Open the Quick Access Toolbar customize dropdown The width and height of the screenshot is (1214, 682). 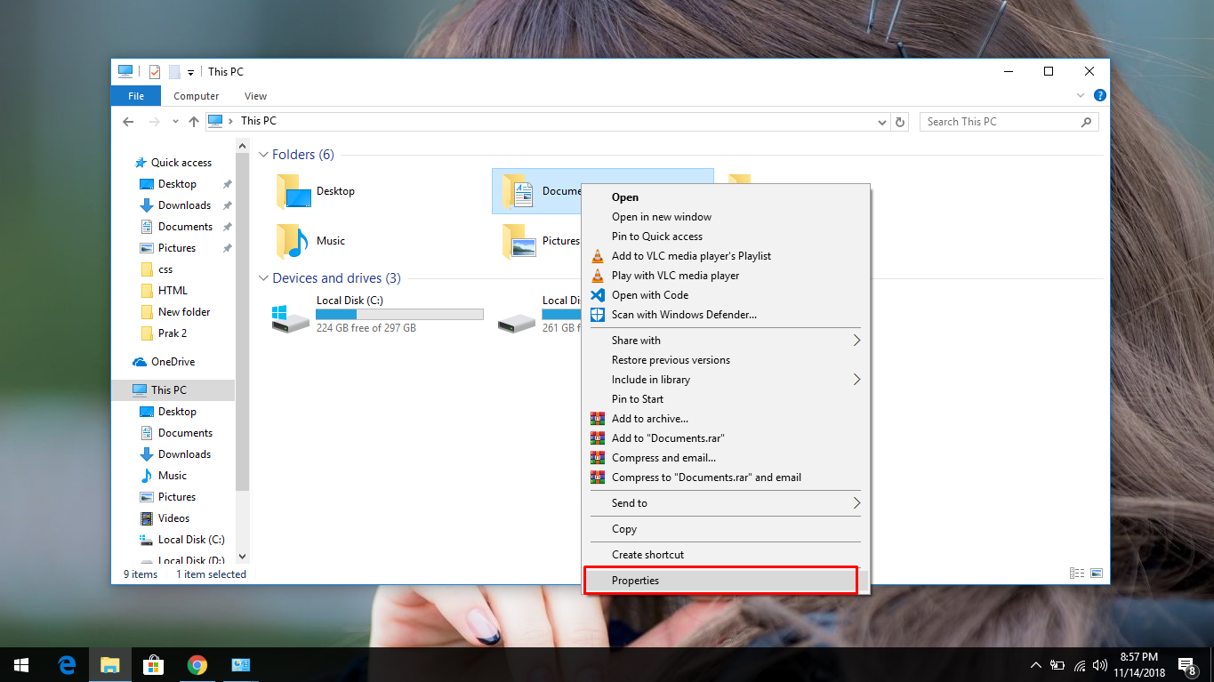pos(189,71)
